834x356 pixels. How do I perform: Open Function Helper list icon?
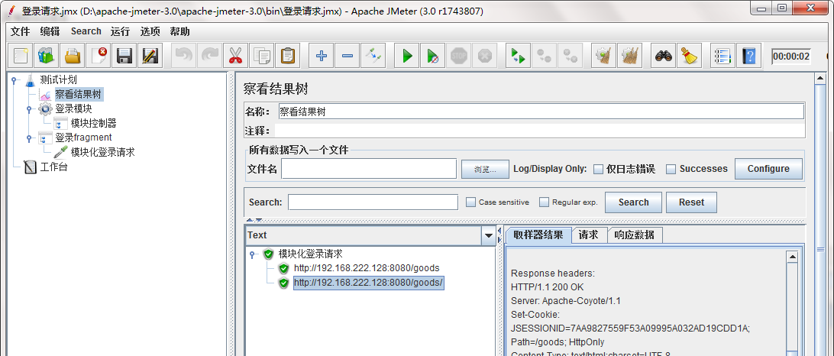(723, 55)
